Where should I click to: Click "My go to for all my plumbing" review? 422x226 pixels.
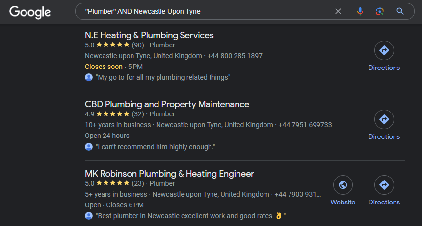[163, 77]
